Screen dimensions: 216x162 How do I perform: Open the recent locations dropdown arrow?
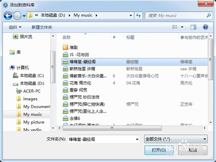point(24,16)
